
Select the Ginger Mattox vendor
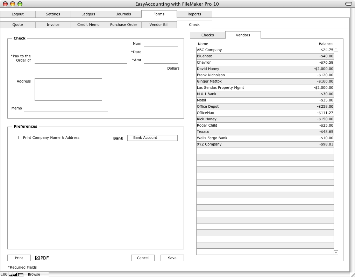click(265, 81)
